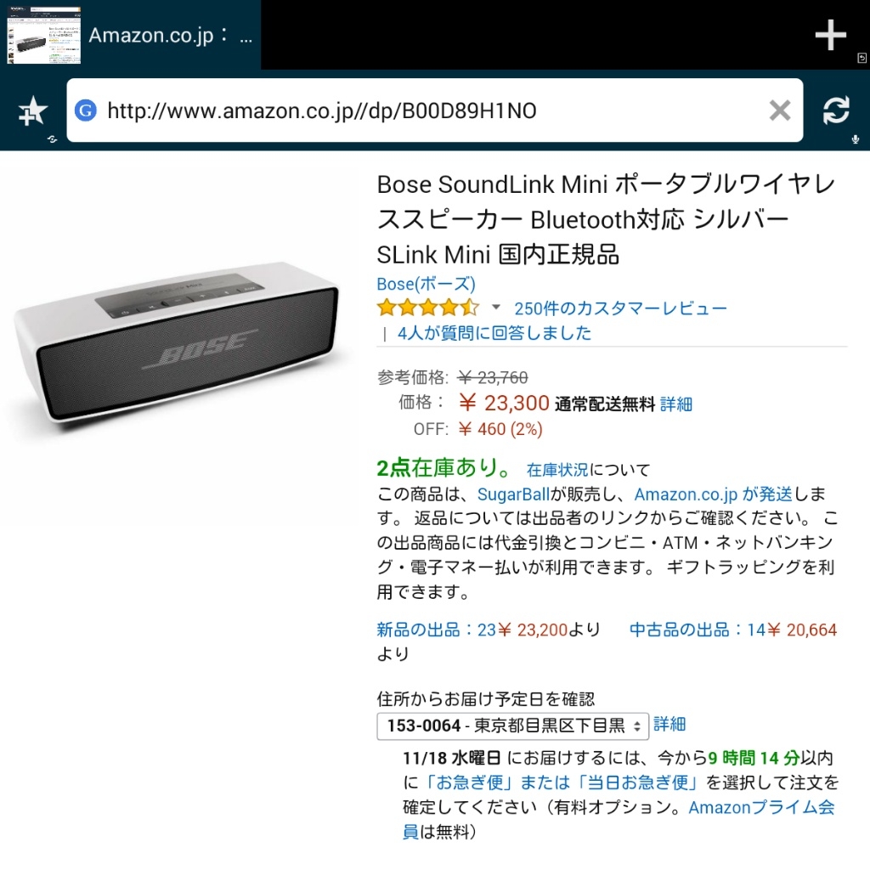The image size is (870, 870).
Task: Reload the page with refresh icon
Action: point(836,110)
